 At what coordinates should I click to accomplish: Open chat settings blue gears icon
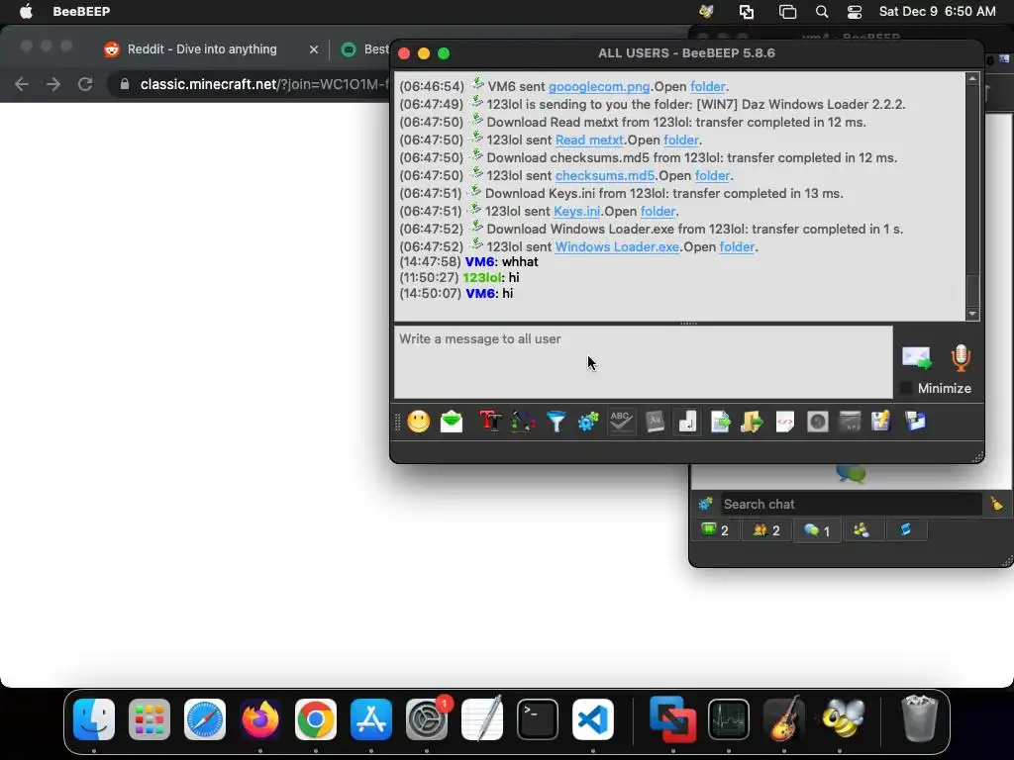[588, 422]
